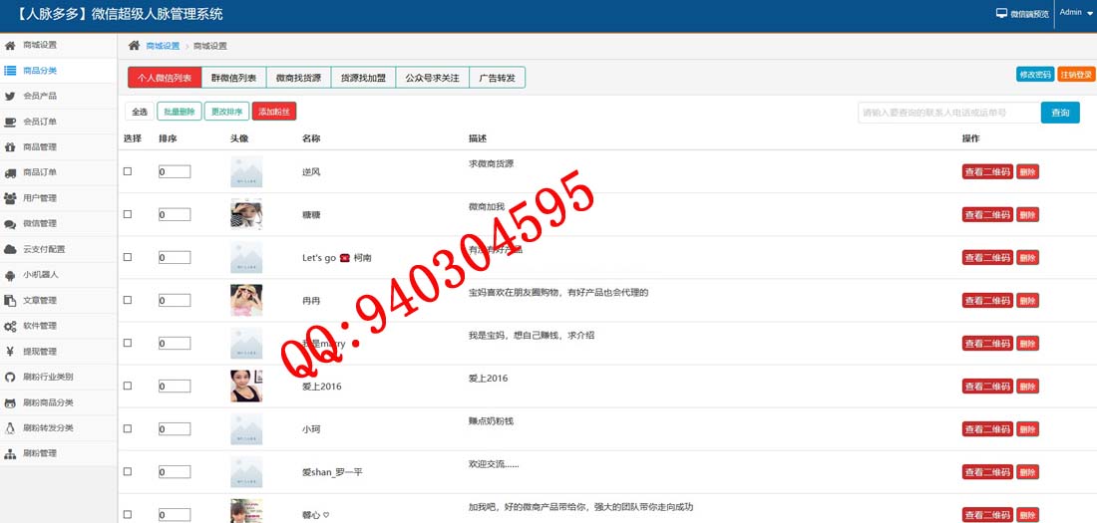
Task: Select the checkbox next to 爱上2016
Action: [128, 386]
